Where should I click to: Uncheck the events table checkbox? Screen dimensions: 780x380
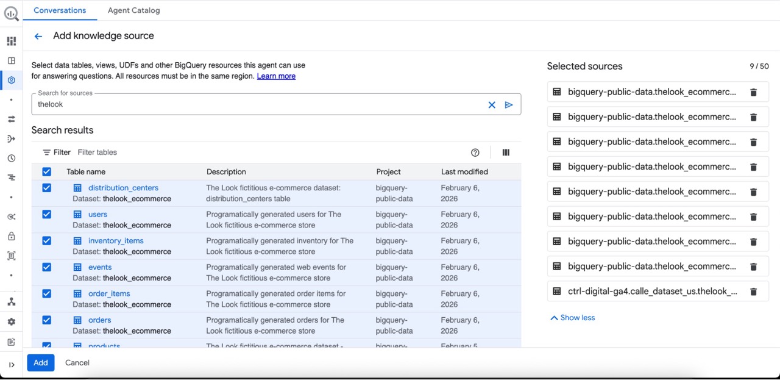(47, 267)
